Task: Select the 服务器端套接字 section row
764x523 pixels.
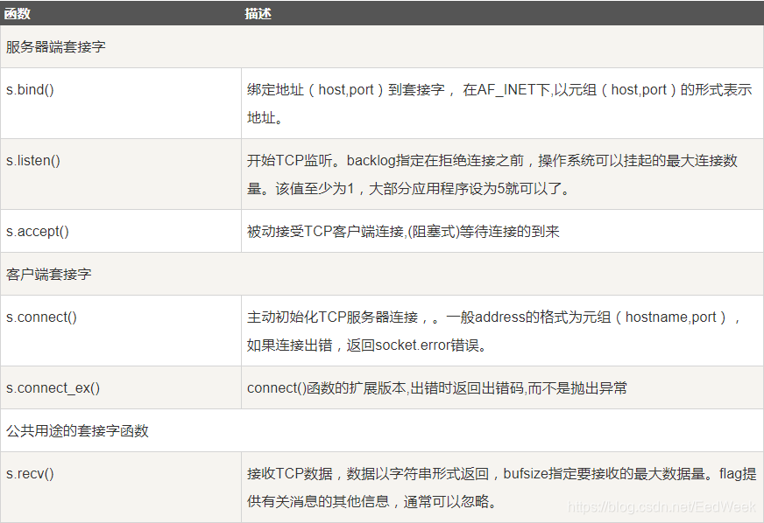Action: (382, 46)
